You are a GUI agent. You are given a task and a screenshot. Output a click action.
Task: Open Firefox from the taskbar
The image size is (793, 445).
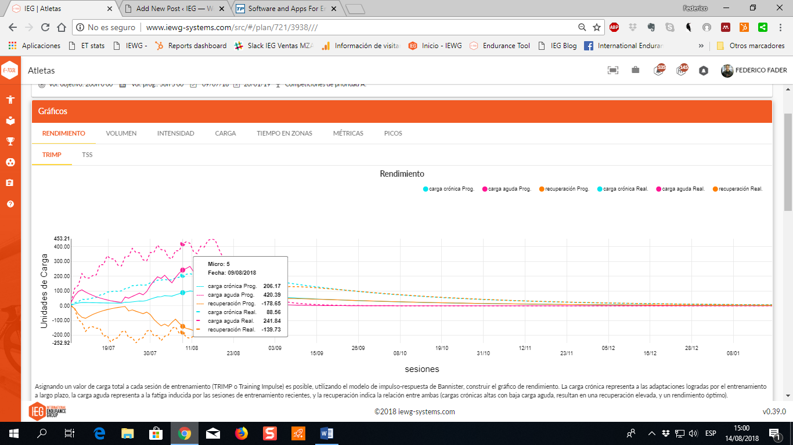tap(241, 433)
